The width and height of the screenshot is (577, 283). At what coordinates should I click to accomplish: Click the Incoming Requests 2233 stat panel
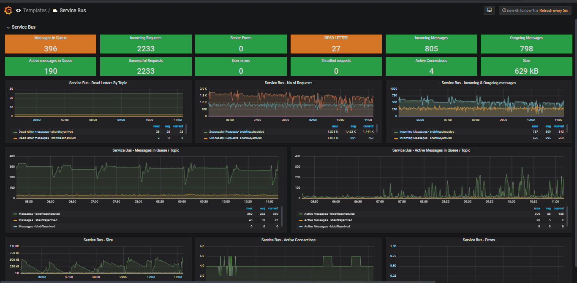tap(146, 44)
